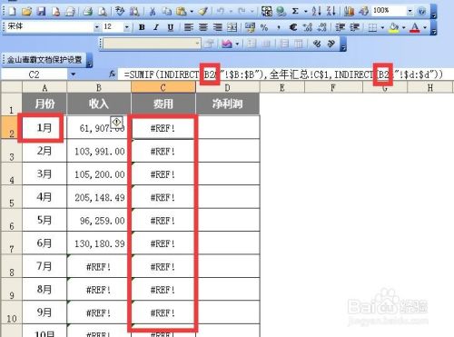Decrease decimal places
Image resolution: width=454 pixels, height=337 pixels.
322,27
